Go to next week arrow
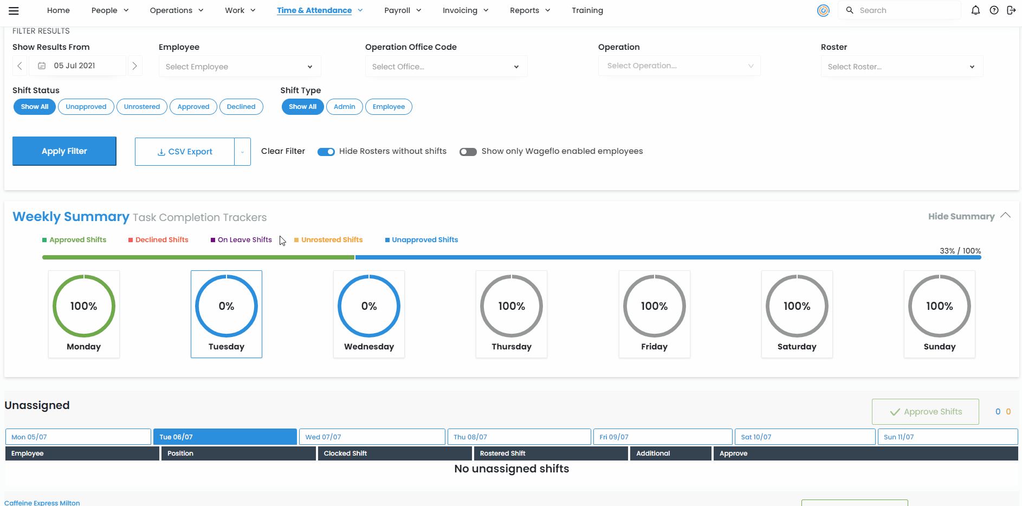1022x506 pixels. [134, 66]
